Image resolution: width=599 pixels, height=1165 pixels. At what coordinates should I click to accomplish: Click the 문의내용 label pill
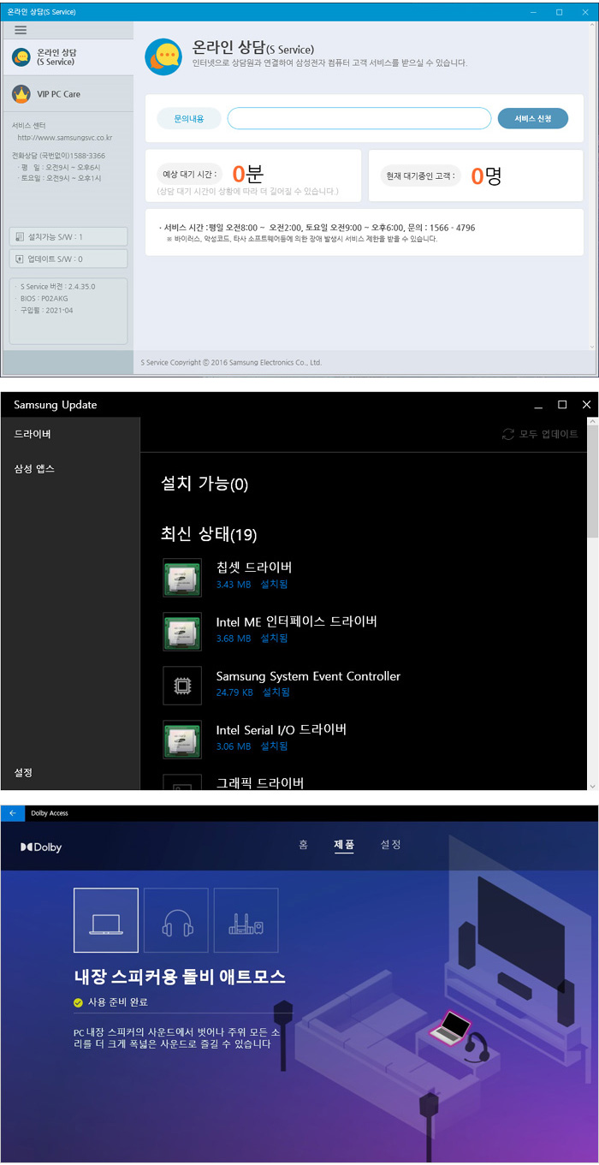tap(189, 118)
